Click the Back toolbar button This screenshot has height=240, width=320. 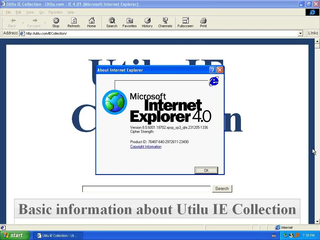click(x=12, y=22)
